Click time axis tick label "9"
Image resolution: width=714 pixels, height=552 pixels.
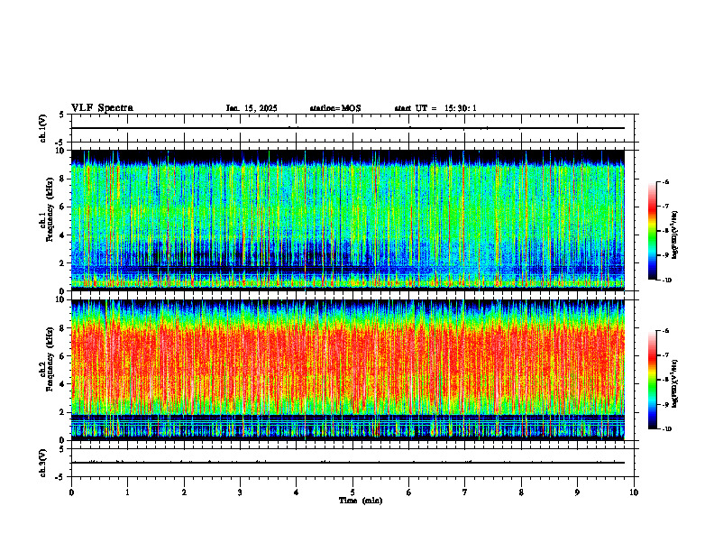coord(577,492)
